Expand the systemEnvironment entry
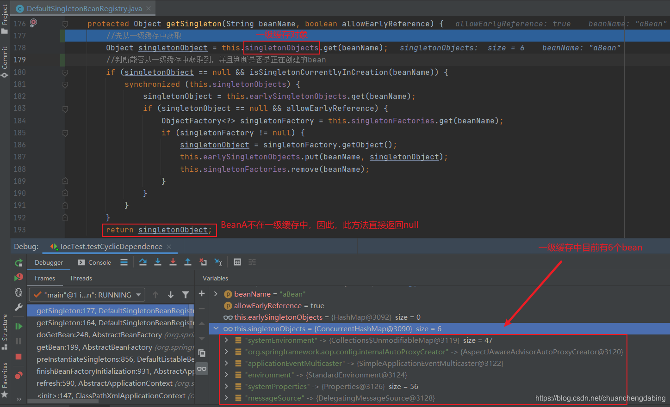670x407 pixels. 226,340
